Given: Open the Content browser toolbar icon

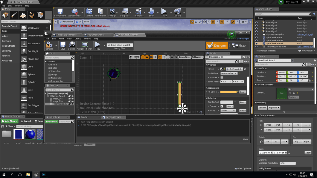Looking at the screenshot, I should coord(89,13).
